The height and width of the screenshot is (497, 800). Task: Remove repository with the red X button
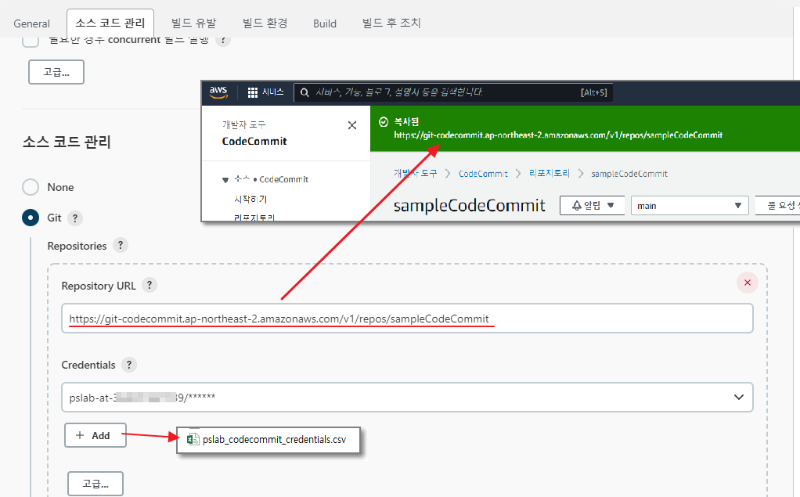coord(748,283)
